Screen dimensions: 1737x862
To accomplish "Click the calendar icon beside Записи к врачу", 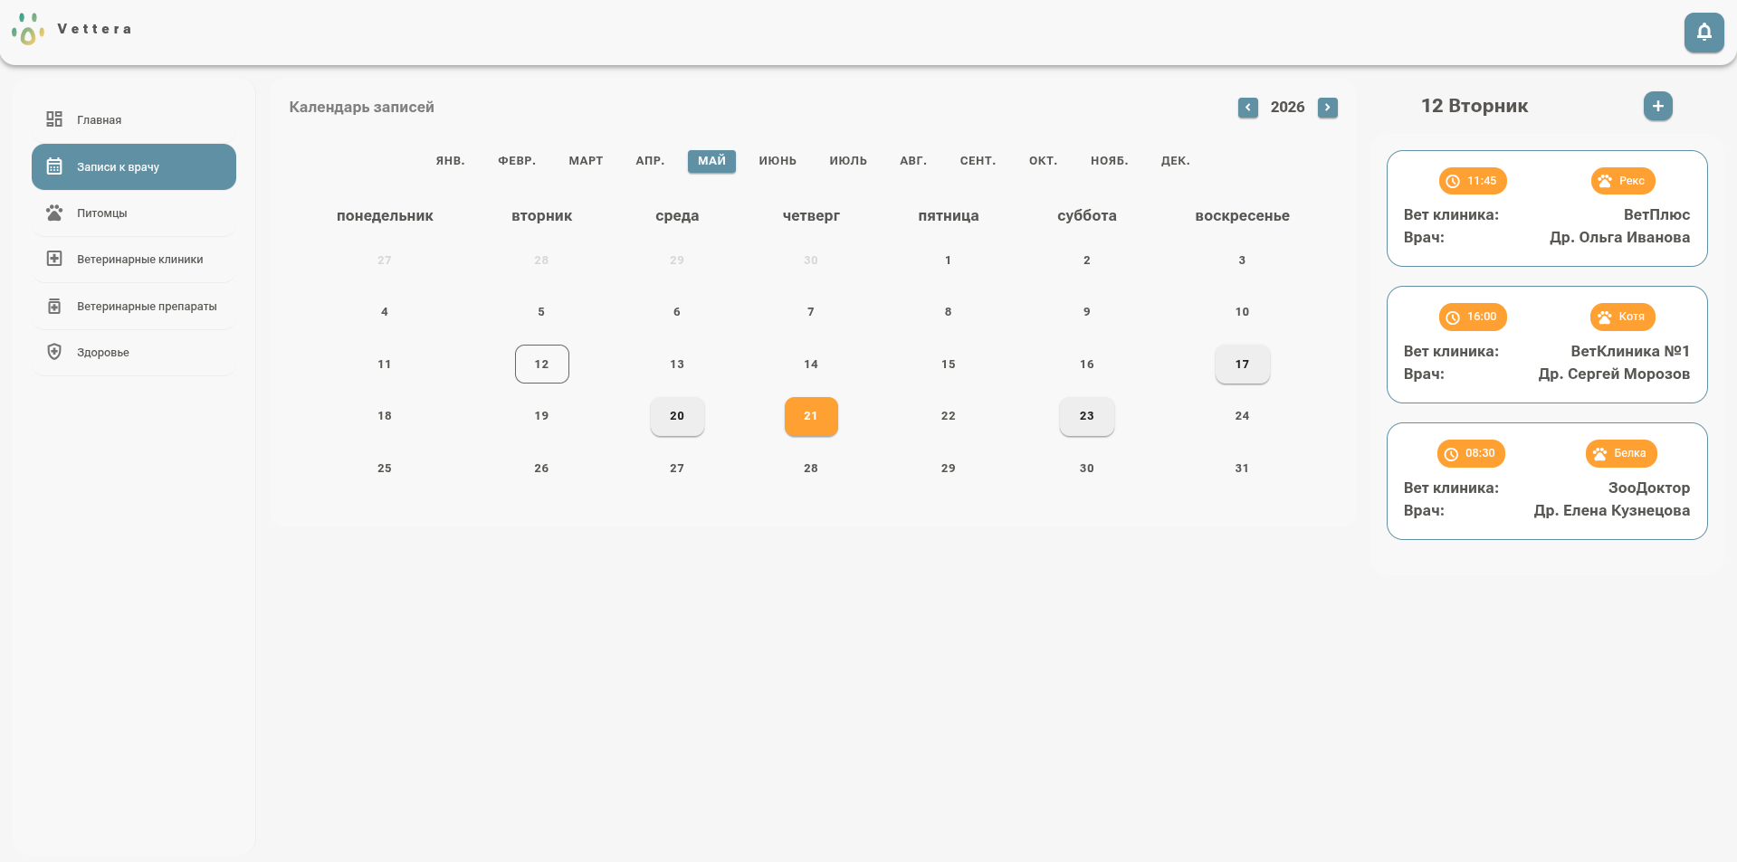I will 54,166.
